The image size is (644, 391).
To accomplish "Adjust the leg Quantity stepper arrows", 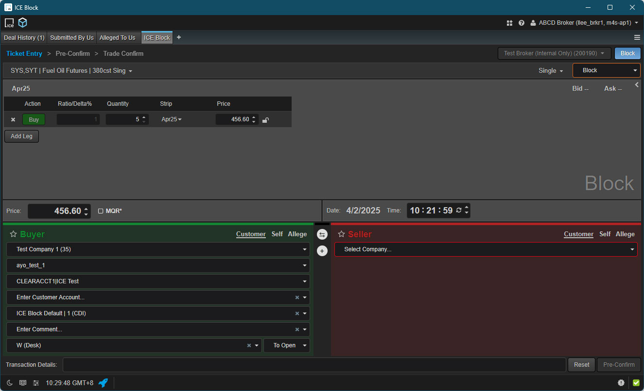I will [144, 119].
